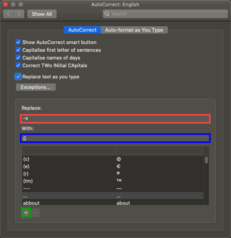Open the Exceptions dialog
This screenshot has height=238, width=231.
[36, 87]
